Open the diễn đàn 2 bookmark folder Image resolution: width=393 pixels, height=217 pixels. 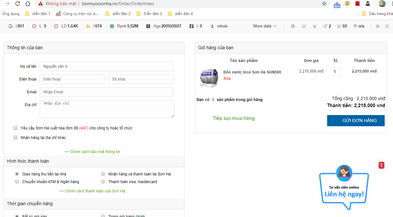point(118,14)
